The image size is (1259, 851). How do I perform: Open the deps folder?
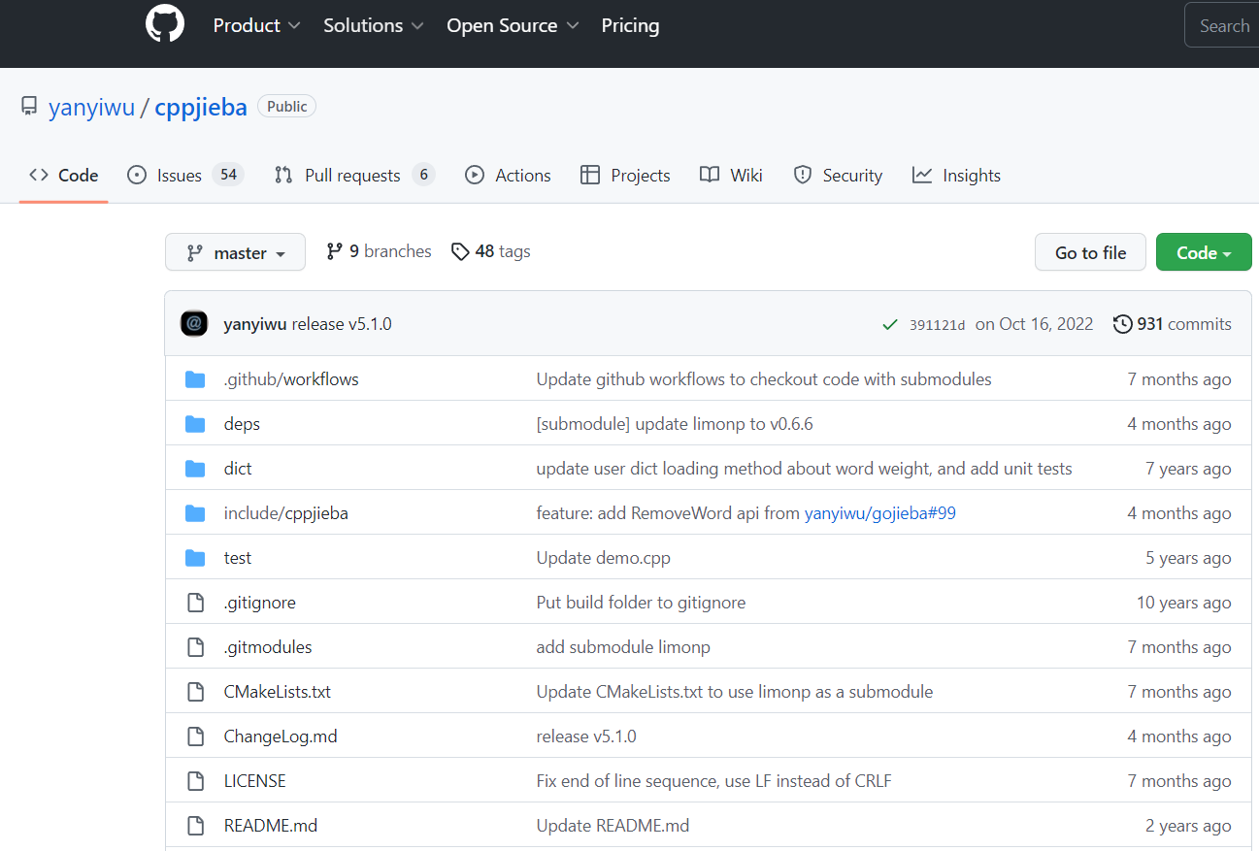coord(242,424)
